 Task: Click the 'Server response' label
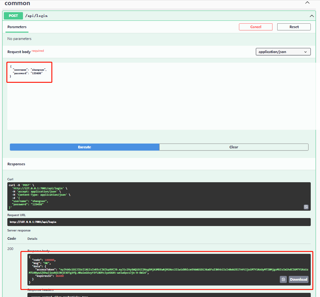(19, 230)
